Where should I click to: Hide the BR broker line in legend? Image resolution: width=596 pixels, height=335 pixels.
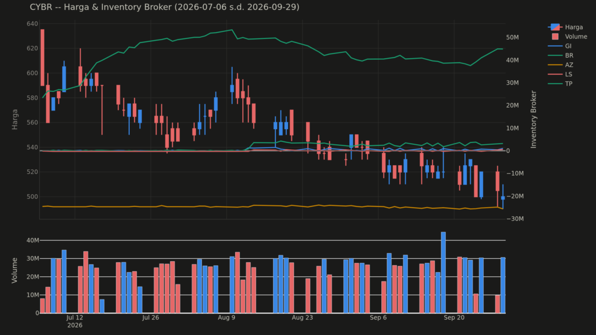click(x=560, y=55)
